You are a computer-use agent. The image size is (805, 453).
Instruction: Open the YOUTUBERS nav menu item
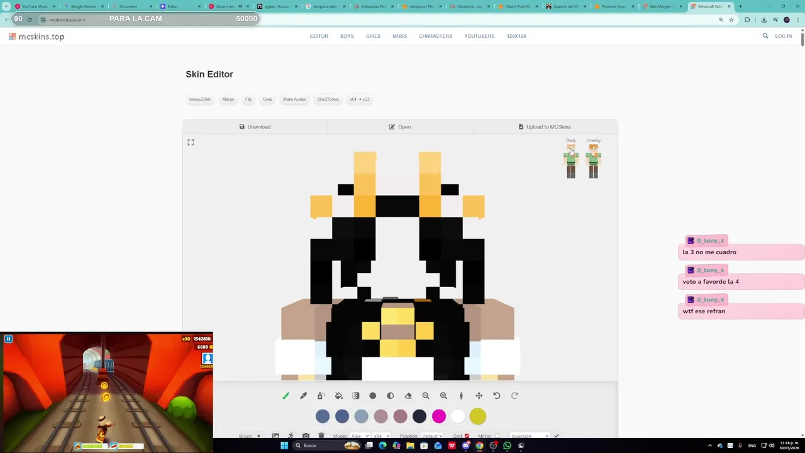tap(479, 36)
